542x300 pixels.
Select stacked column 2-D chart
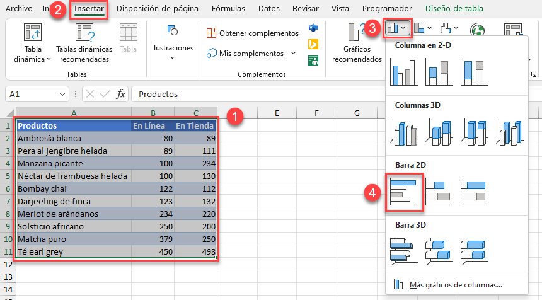[x=439, y=72]
